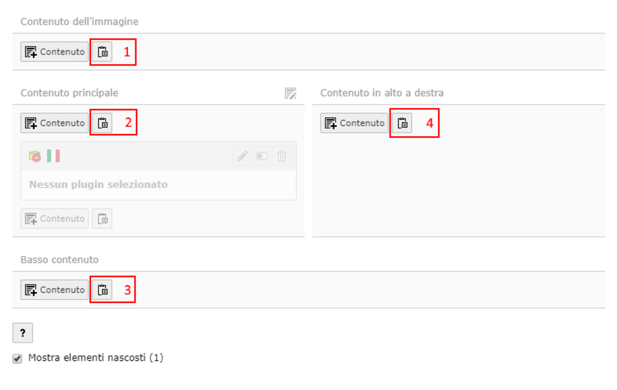The width and height of the screenshot is (617, 390).
Task: Add Contenuto in Basso contenuto column
Action: [x=55, y=290]
